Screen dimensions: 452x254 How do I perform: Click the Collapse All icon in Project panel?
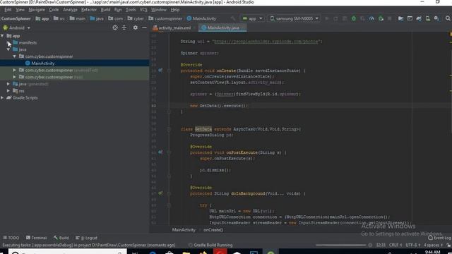124,28
